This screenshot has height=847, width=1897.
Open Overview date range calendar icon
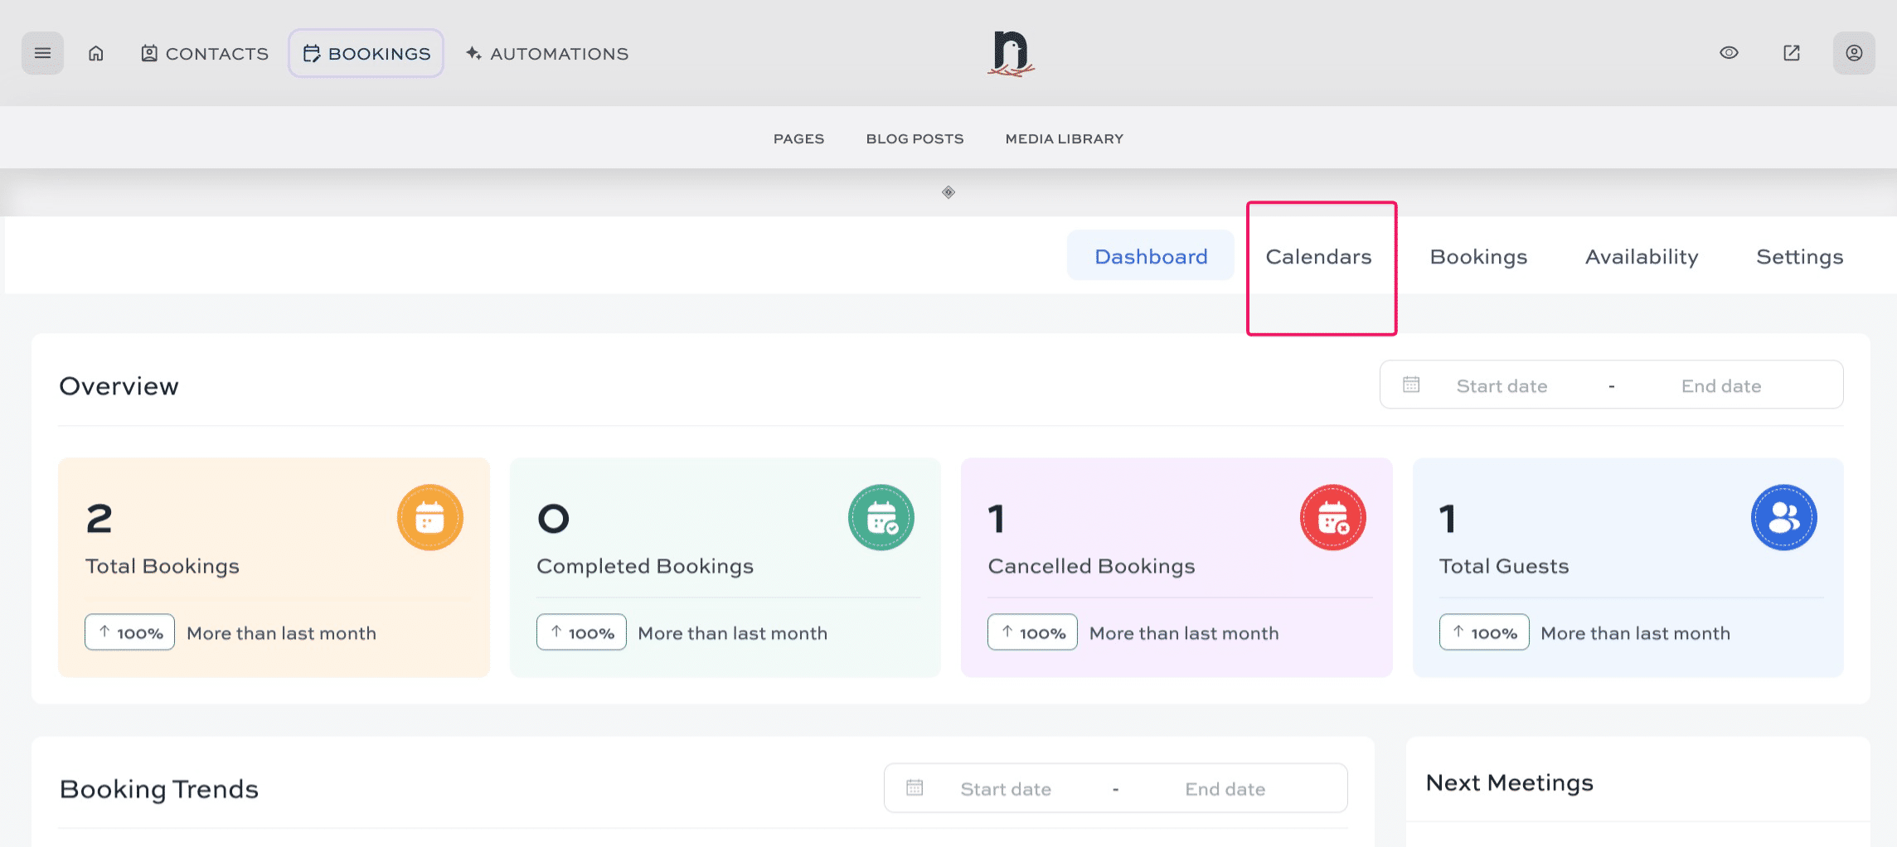coord(1411,385)
